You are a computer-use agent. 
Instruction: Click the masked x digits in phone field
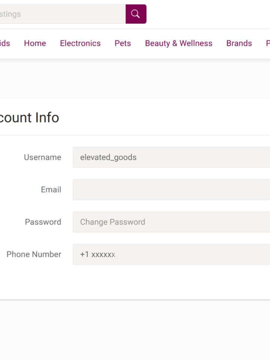click(104, 255)
